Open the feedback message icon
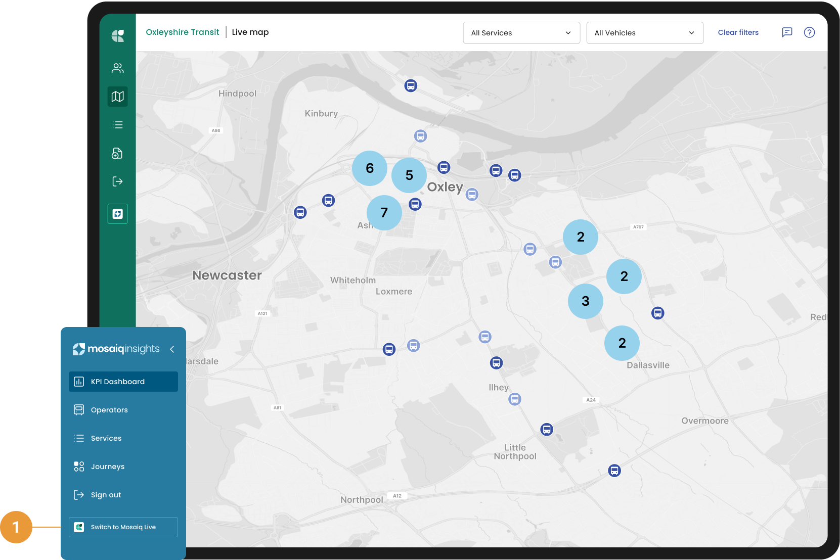The image size is (840, 560). click(787, 32)
